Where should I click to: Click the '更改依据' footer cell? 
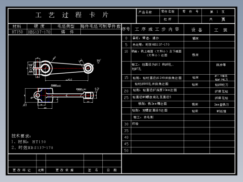point(64,170)
